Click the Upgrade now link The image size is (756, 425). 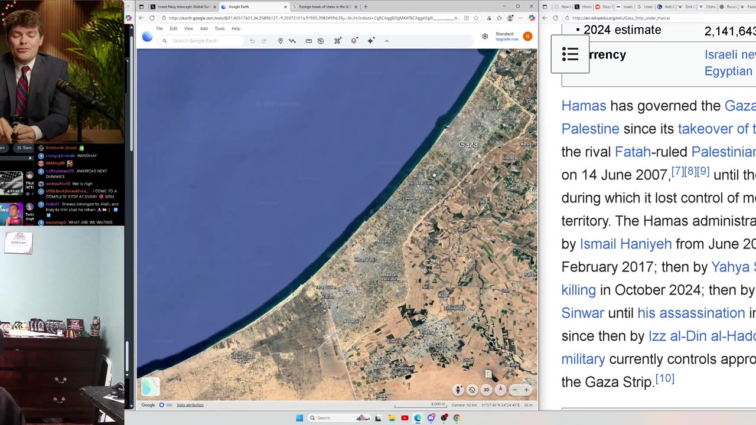pos(507,39)
